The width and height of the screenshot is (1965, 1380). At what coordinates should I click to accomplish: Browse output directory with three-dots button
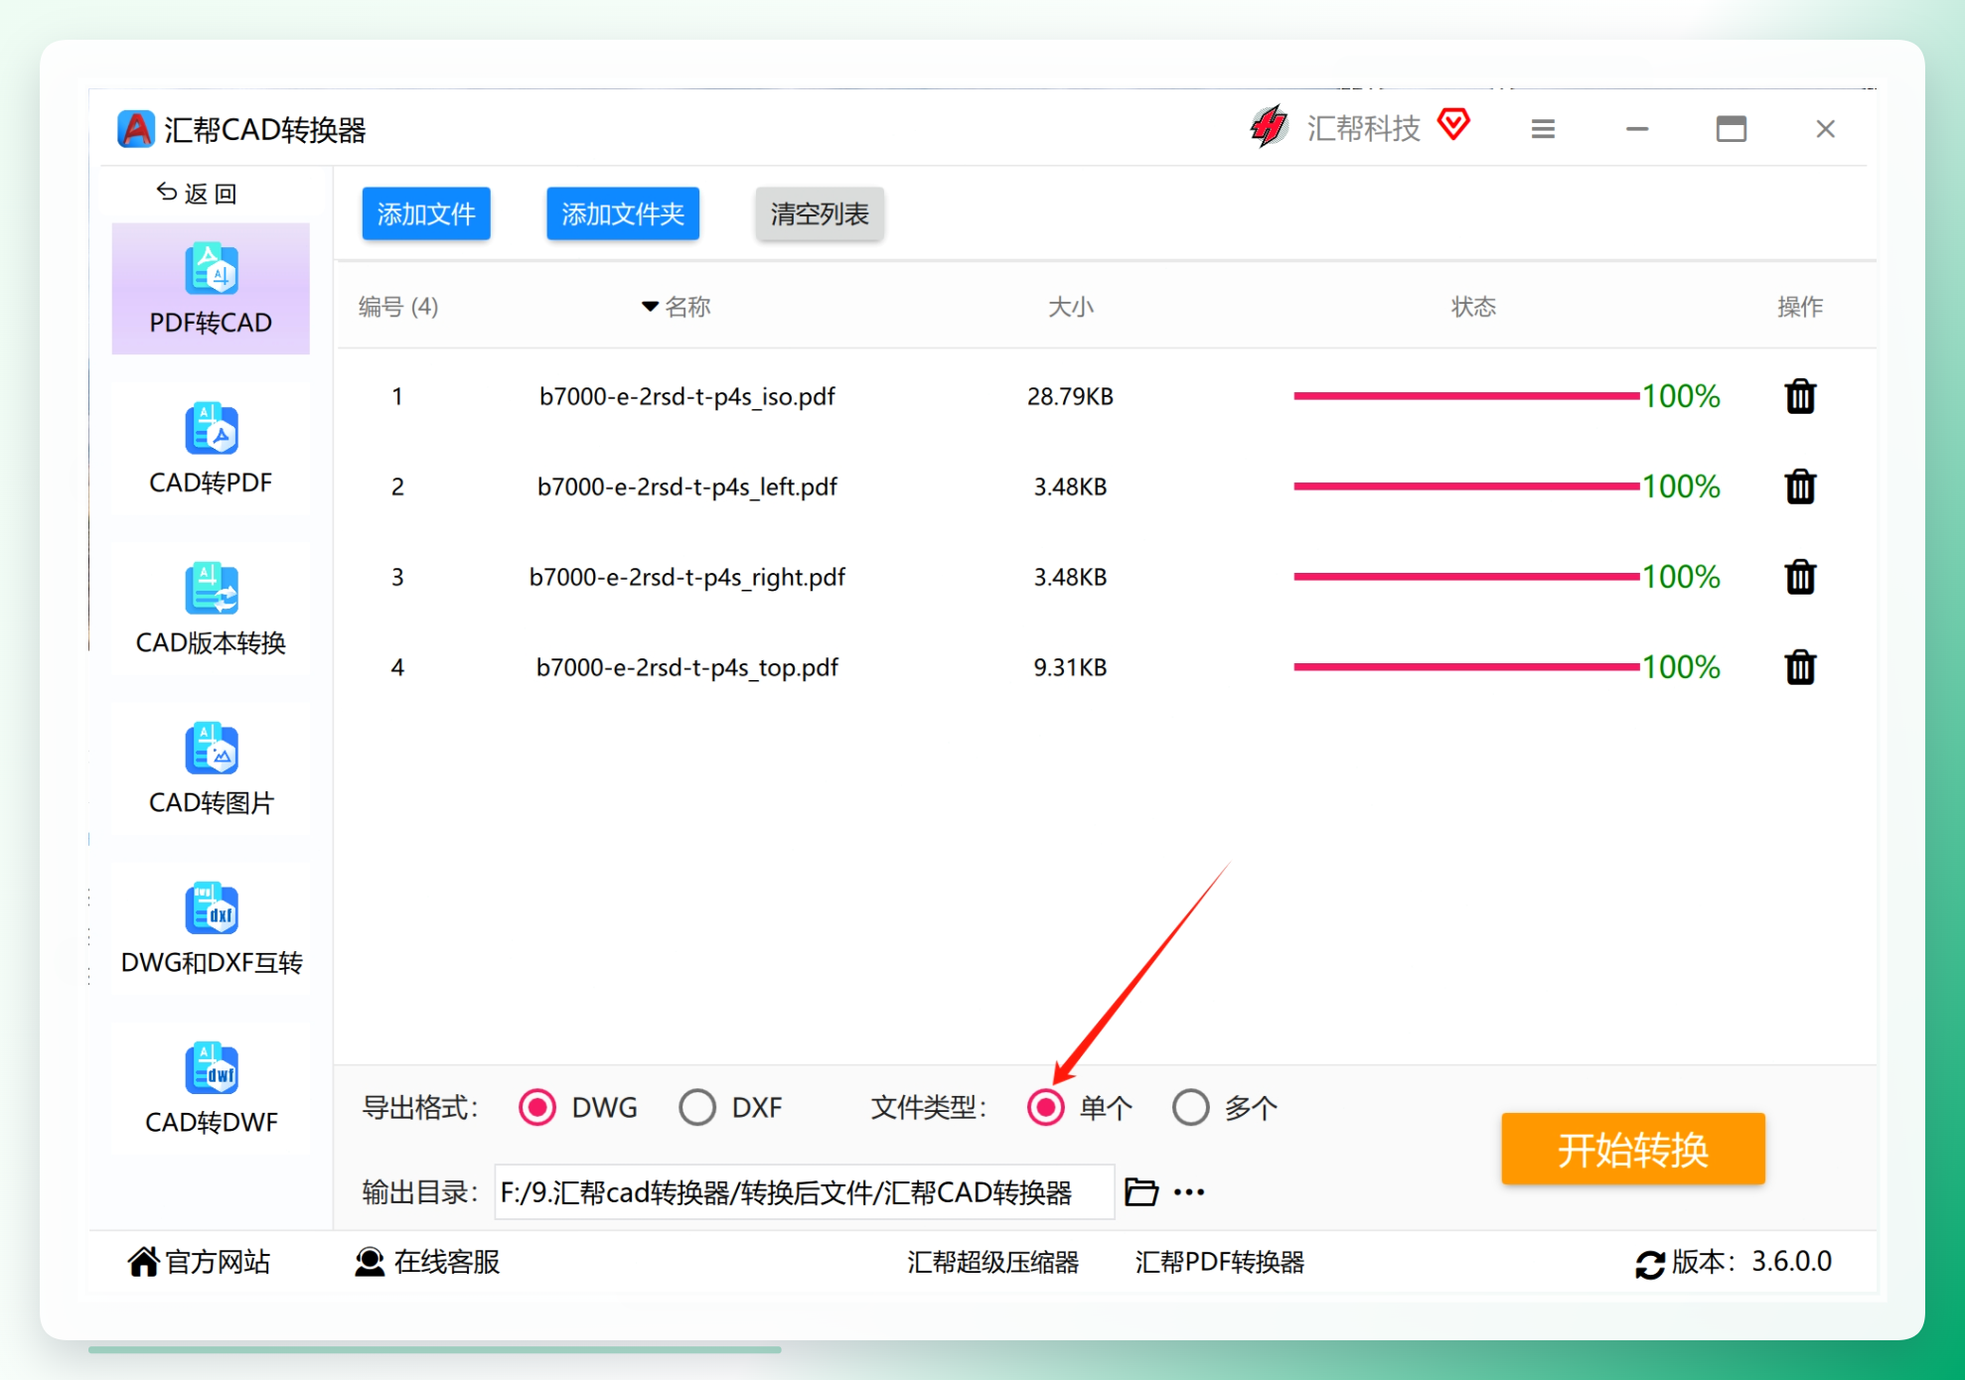1189,1192
